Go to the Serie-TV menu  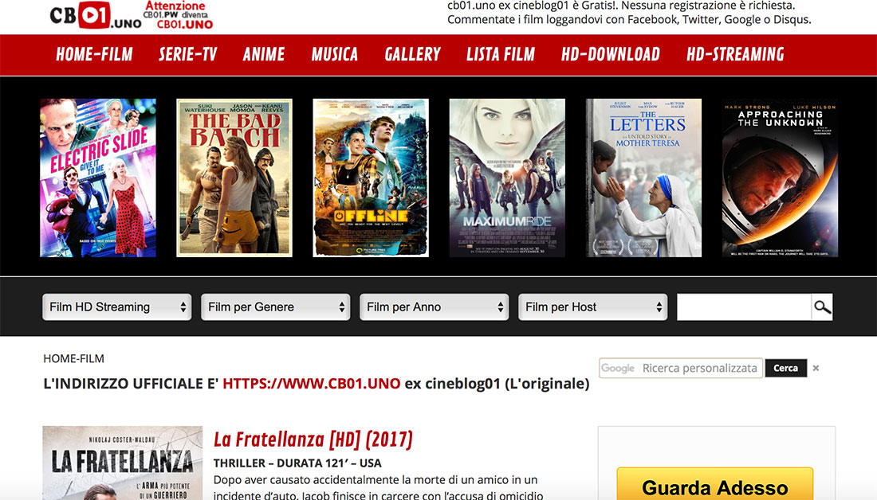[187, 55]
